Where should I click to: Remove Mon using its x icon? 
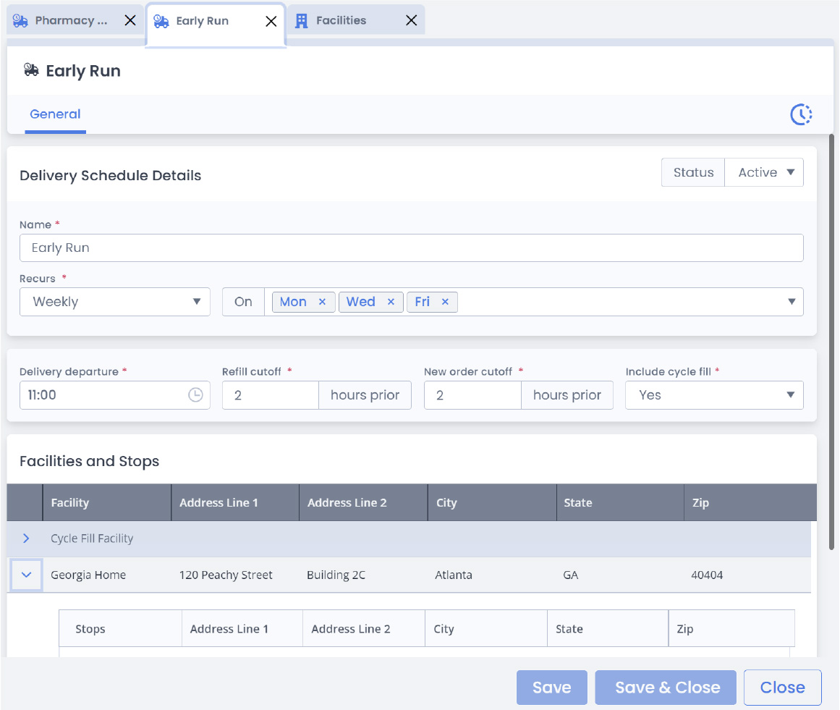pos(322,302)
